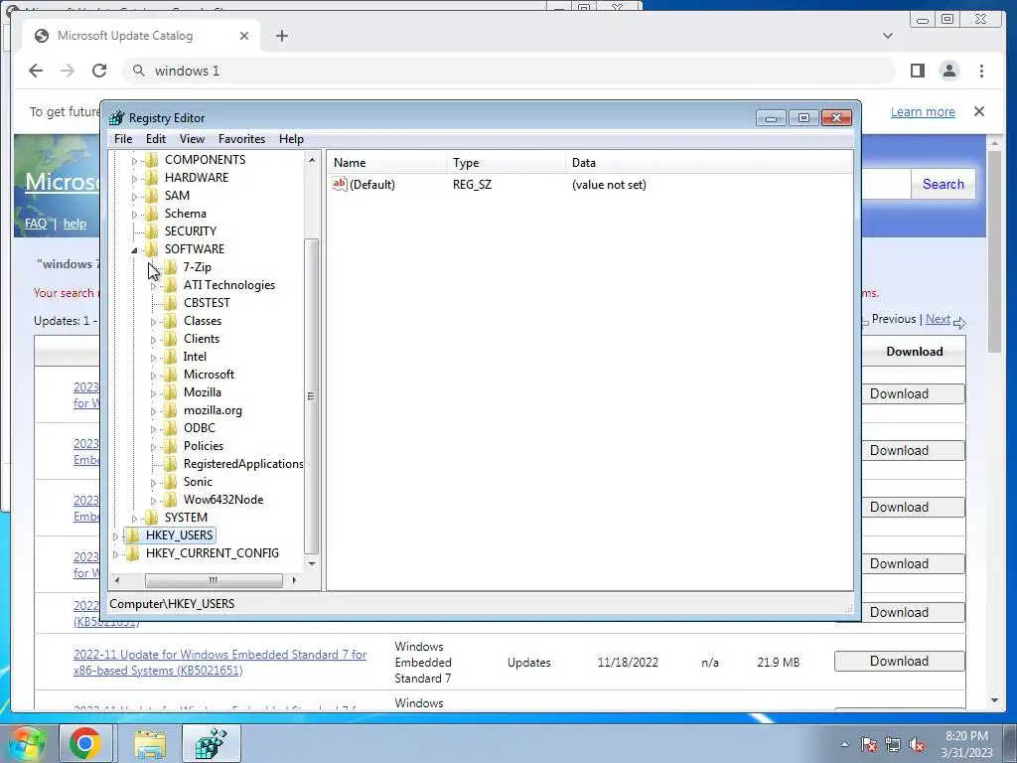
Task: Select the SOFTWARE key label
Action: click(195, 249)
